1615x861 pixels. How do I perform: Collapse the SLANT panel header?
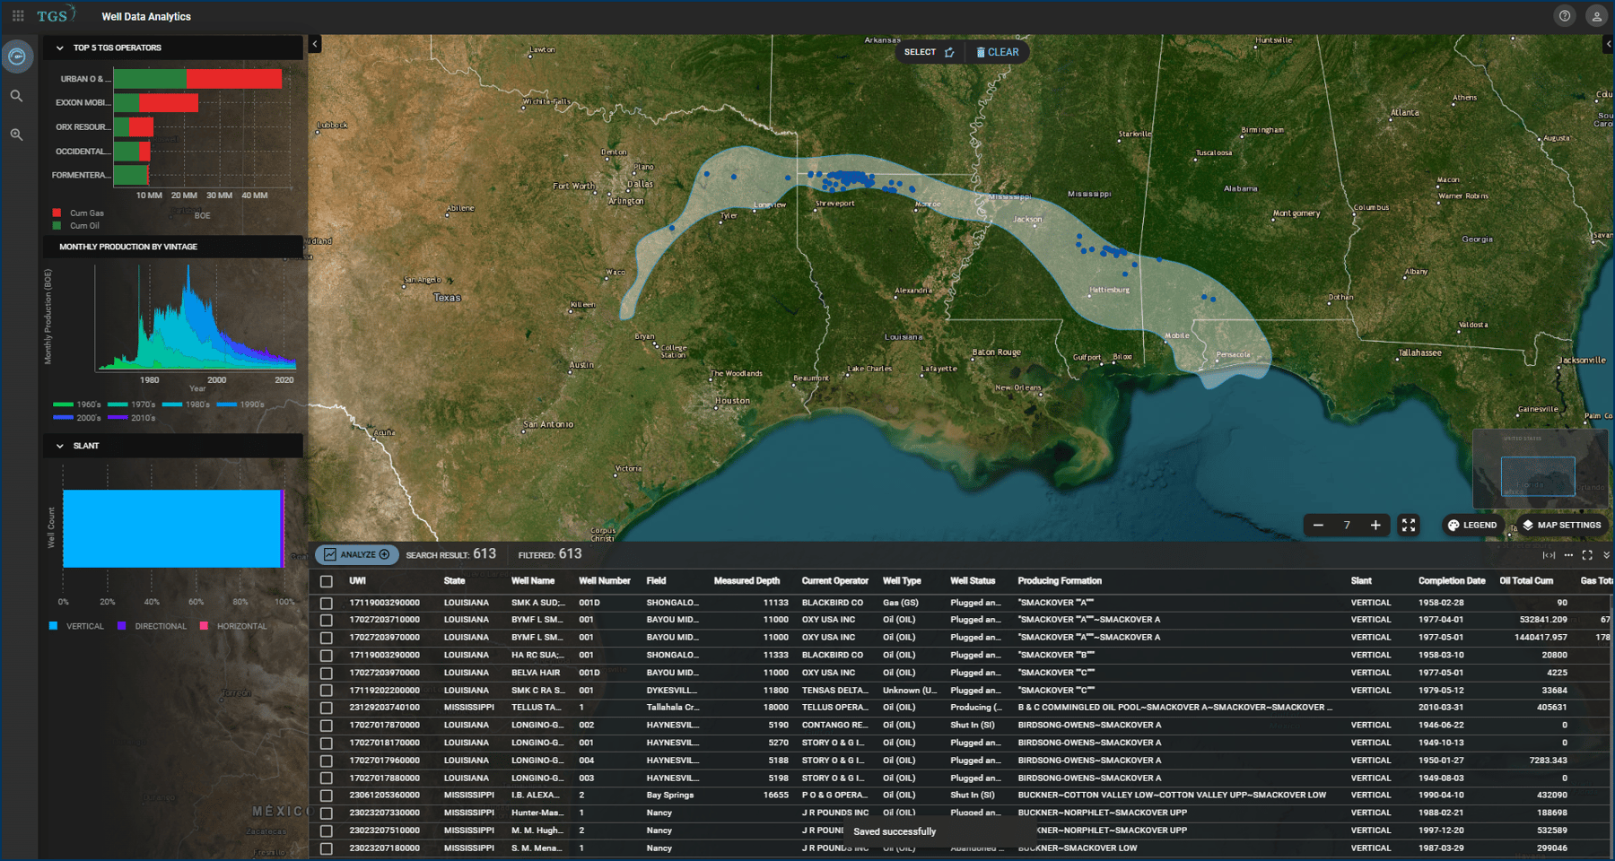coord(59,446)
